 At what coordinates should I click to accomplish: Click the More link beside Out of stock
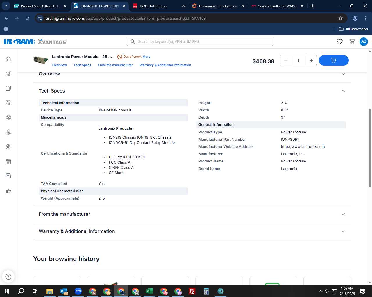tap(146, 57)
